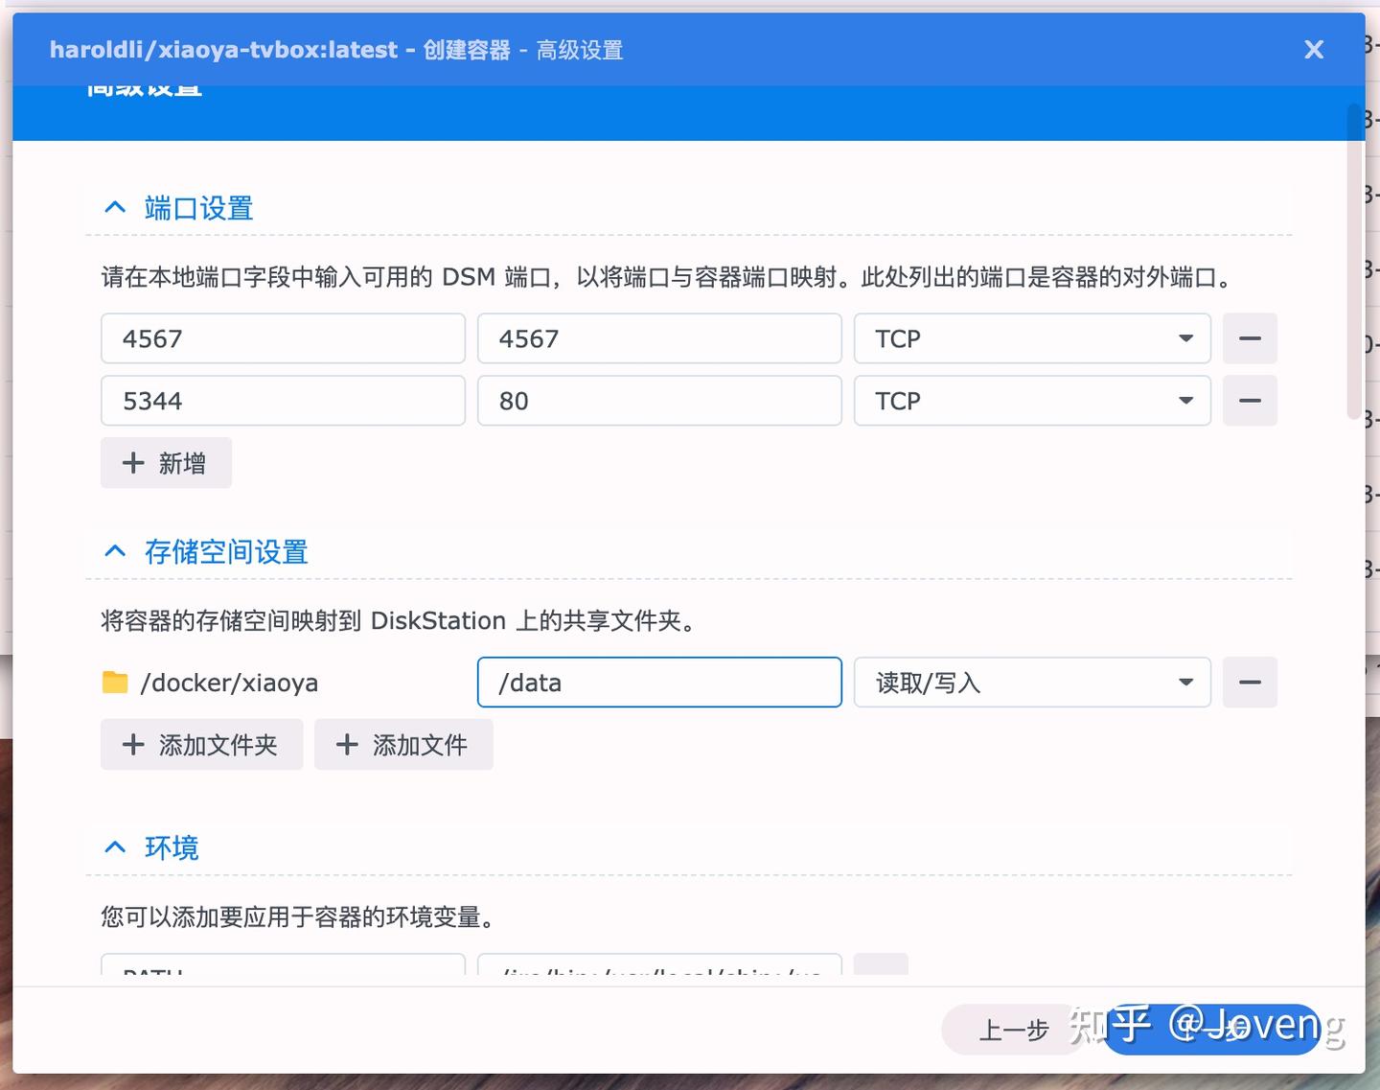Image resolution: width=1380 pixels, height=1090 pixels.
Task: Click the /docker/xiaoya folder icon
Action: coord(115,683)
